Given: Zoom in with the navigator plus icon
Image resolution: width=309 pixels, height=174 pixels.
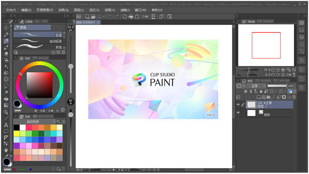Looking at the screenshot, I should pyautogui.click(x=278, y=70).
